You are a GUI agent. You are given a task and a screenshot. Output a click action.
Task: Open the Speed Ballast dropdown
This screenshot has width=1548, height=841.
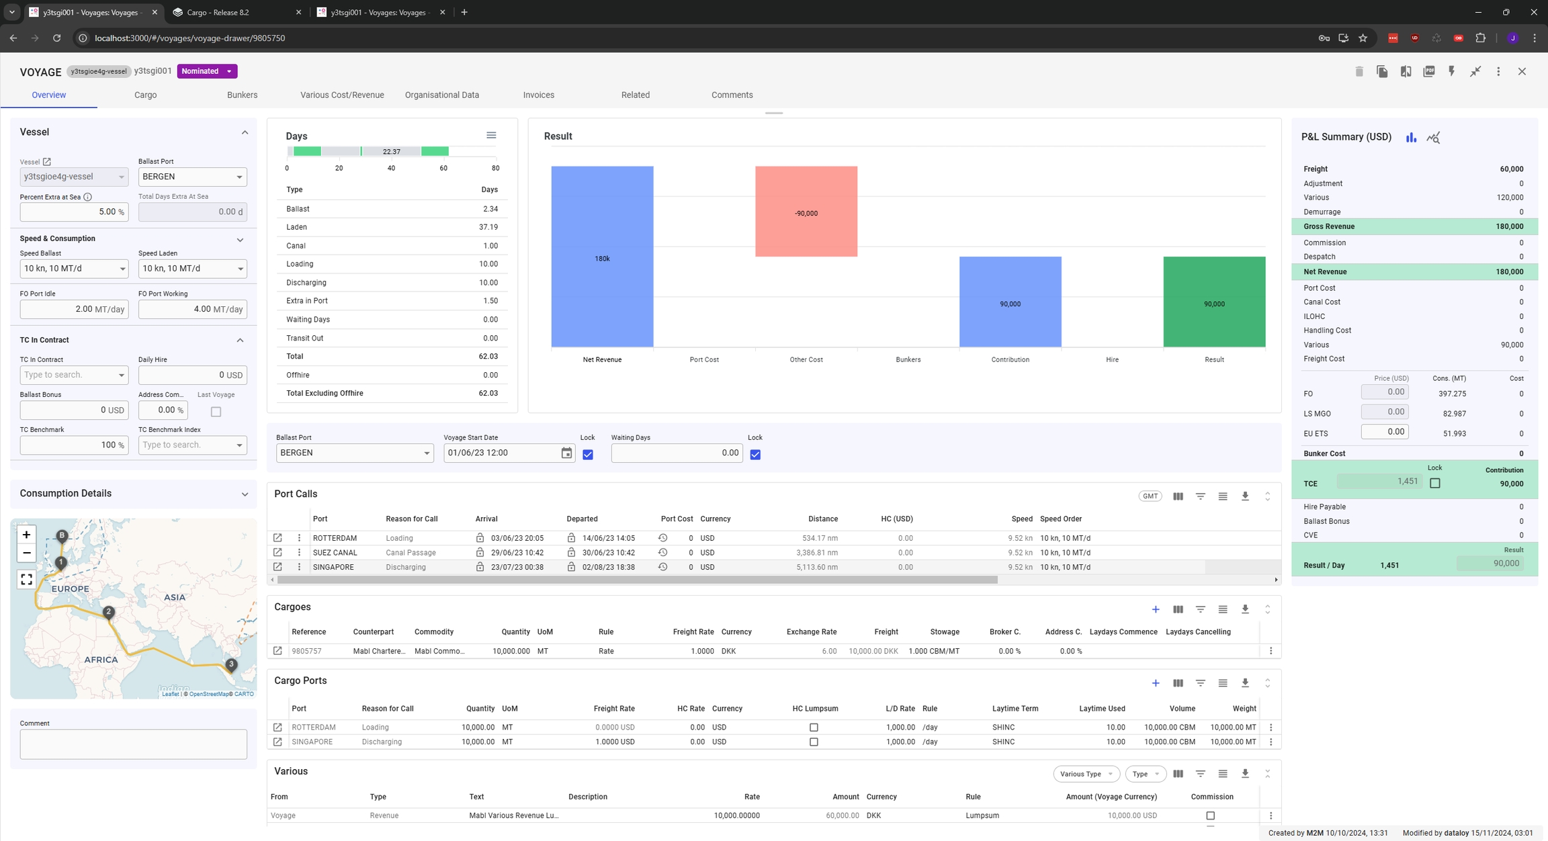pyautogui.click(x=74, y=269)
